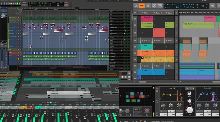Screen dimensions: 220x122
Task: Toggle the record arm dot beside S button
Action: point(122,77)
